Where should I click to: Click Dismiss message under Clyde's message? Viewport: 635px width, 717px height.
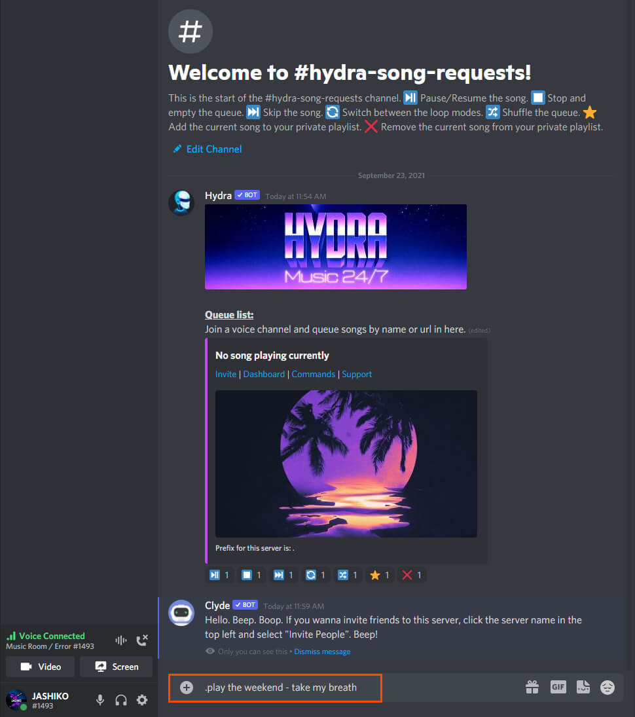click(322, 652)
